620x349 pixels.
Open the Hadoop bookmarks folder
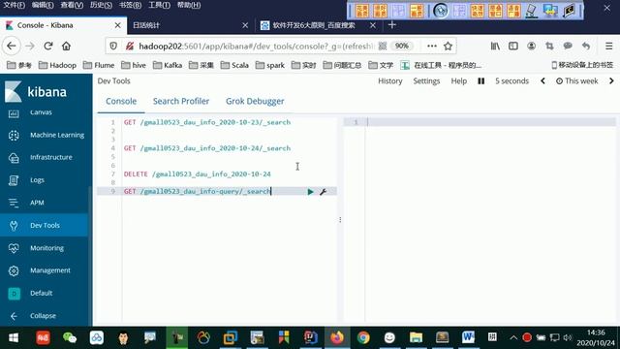tap(57, 65)
